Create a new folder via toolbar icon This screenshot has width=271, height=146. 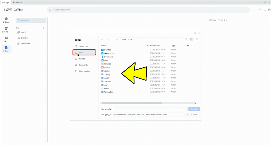pyautogui.click(x=186, y=39)
